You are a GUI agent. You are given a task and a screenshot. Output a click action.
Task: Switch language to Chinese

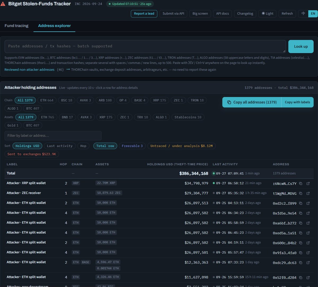pyautogui.click(x=303, y=14)
